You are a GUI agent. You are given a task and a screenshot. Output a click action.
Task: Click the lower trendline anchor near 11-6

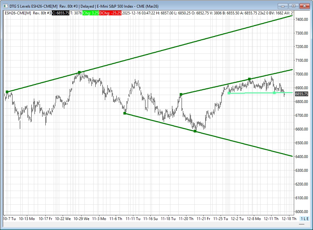coord(125,113)
